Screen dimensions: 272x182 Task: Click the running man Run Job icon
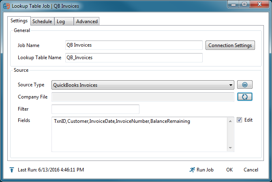click(192, 170)
